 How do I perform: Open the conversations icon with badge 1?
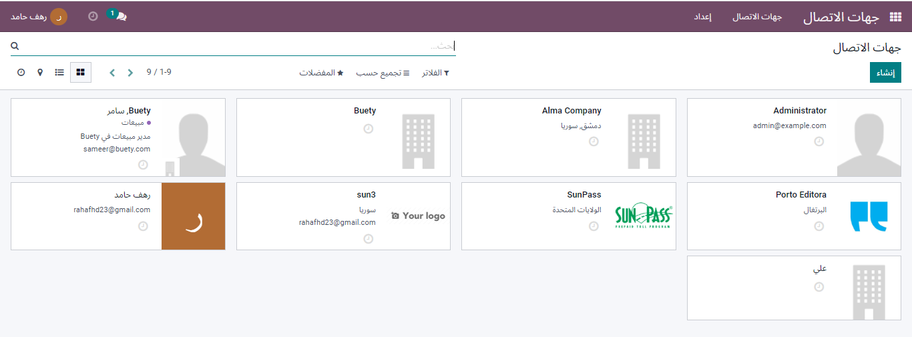tap(120, 17)
